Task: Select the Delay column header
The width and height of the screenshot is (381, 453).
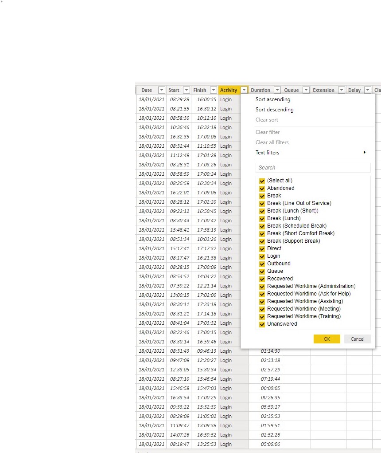Action: [354, 90]
